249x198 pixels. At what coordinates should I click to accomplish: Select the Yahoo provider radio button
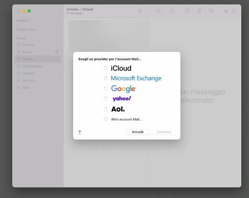pos(105,99)
